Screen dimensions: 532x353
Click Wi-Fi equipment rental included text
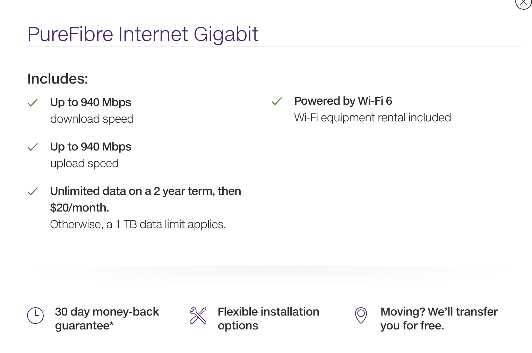[x=373, y=118]
